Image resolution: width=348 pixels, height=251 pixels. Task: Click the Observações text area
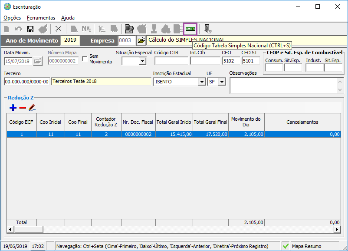click(283, 86)
